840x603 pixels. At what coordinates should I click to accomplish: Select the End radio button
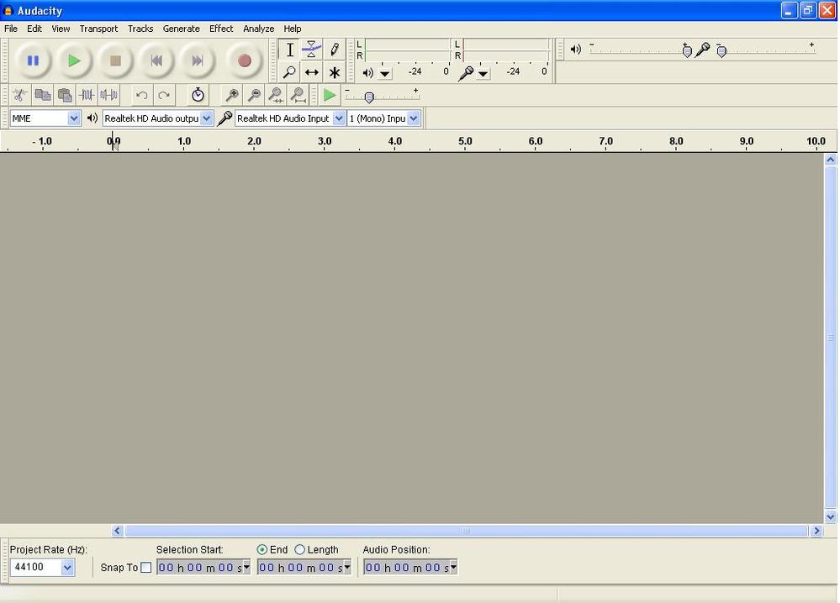coord(262,549)
